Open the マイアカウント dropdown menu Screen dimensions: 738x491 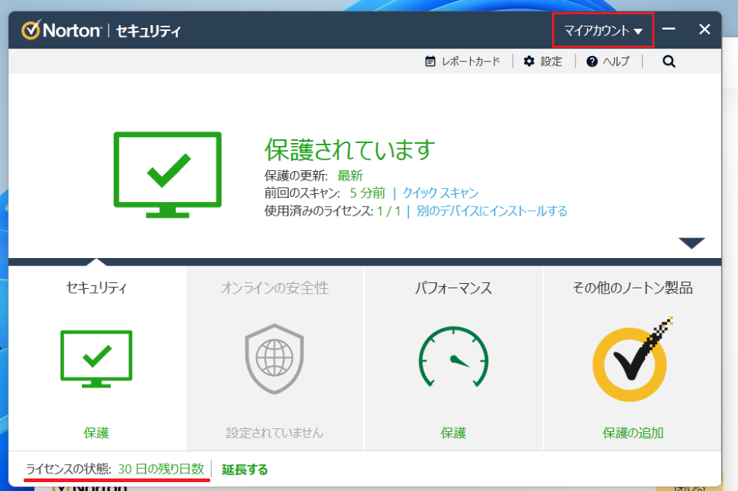click(x=603, y=31)
